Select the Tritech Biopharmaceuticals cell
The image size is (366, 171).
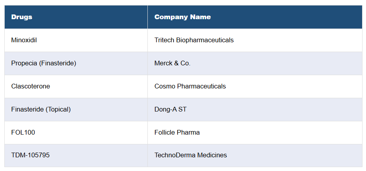pos(194,40)
